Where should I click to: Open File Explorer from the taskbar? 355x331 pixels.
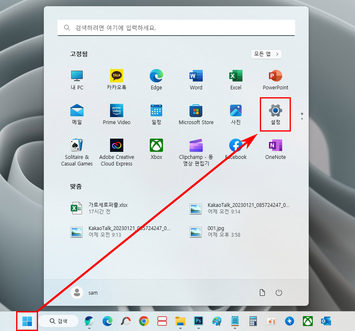coord(180,321)
